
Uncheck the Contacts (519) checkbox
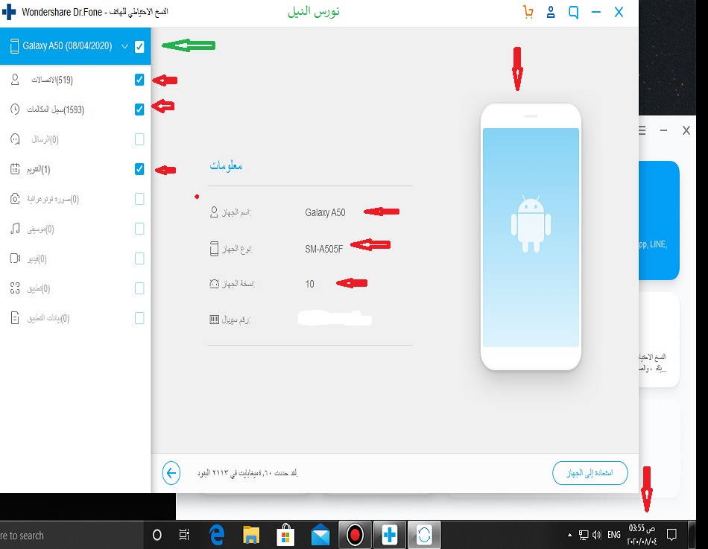coord(139,80)
